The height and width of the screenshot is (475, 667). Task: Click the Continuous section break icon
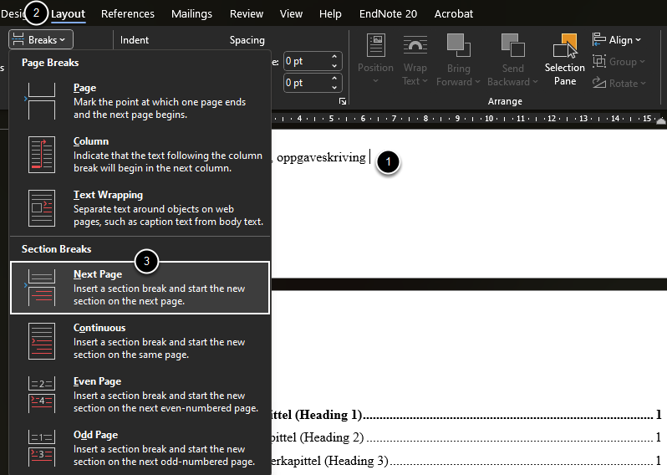41,341
